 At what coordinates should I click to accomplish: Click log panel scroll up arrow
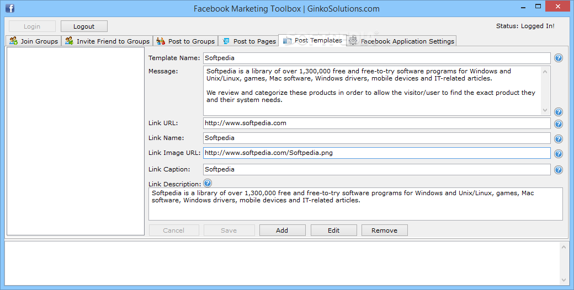coord(564,247)
